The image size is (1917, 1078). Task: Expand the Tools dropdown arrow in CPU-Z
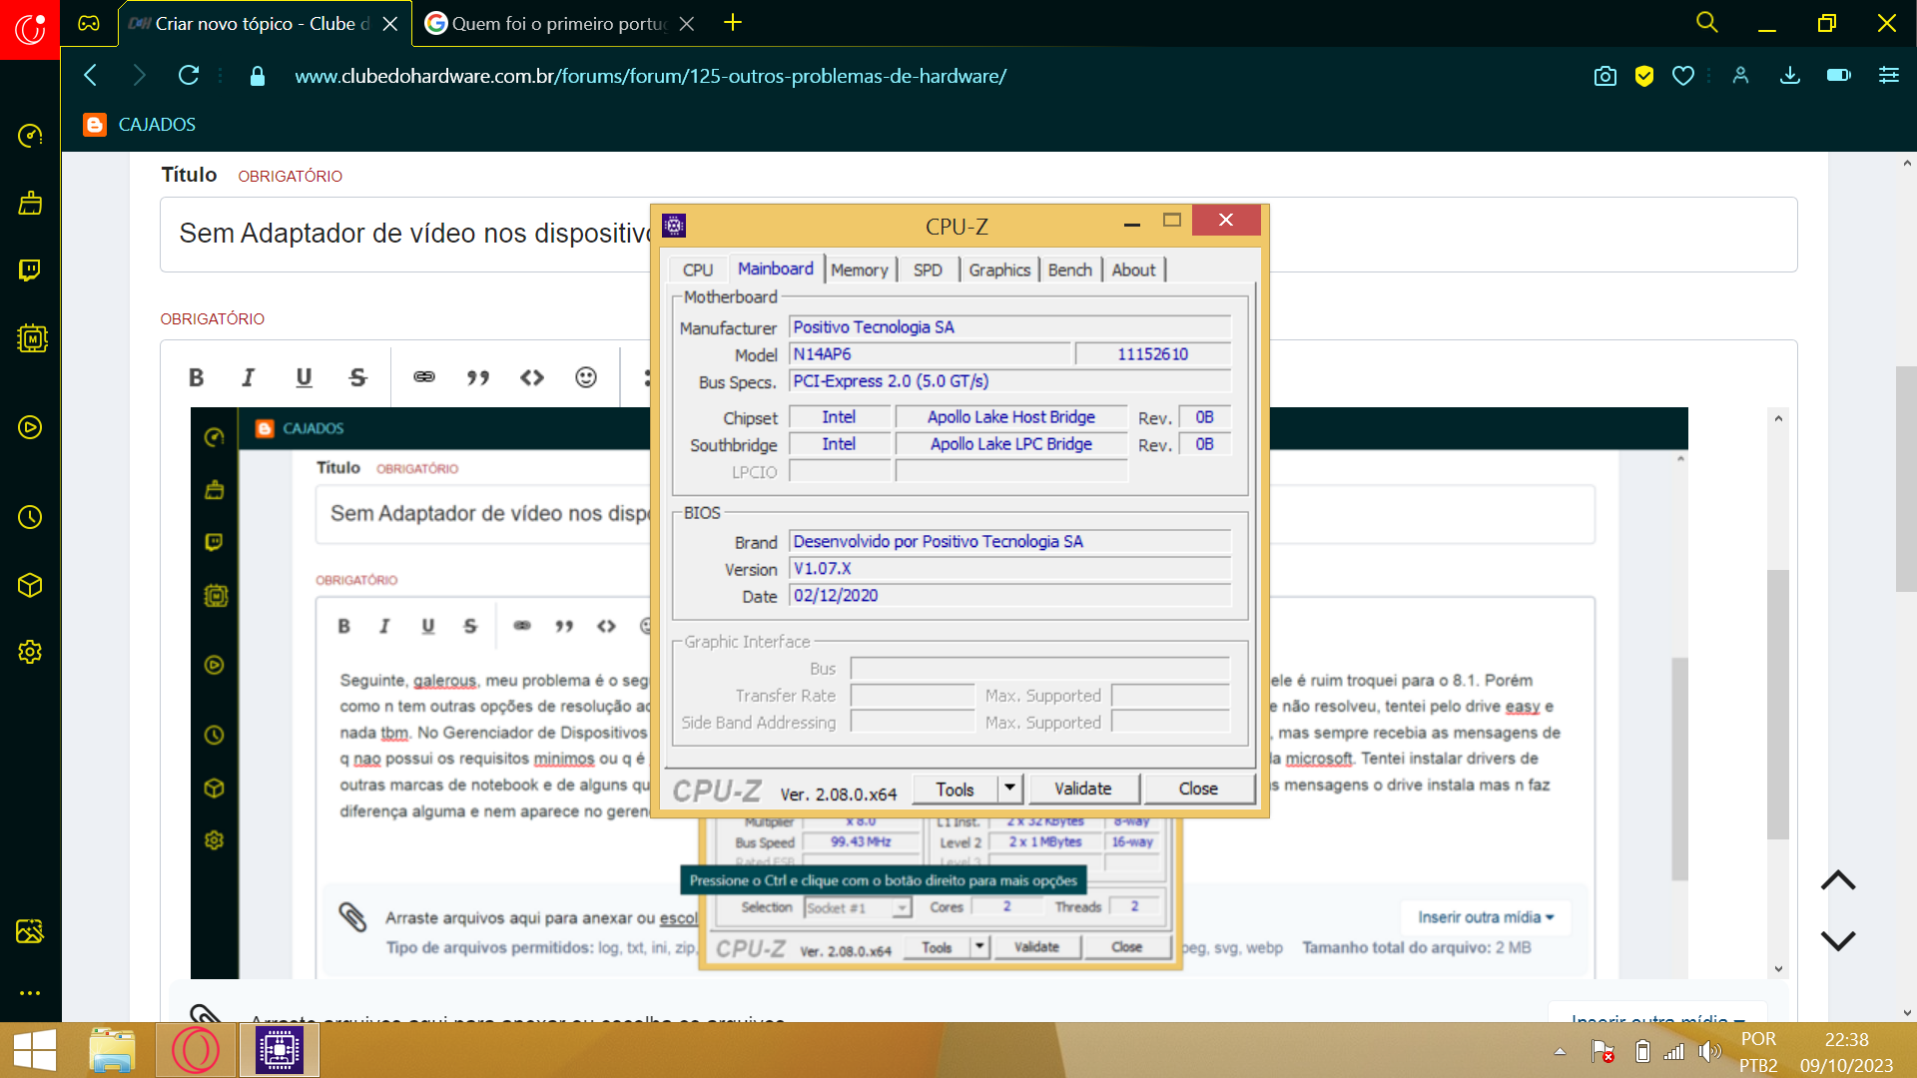pyautogui.click(x=1009, y=790)
